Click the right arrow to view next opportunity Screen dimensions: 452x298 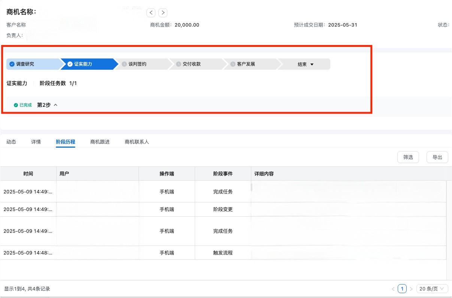[163, 12]
